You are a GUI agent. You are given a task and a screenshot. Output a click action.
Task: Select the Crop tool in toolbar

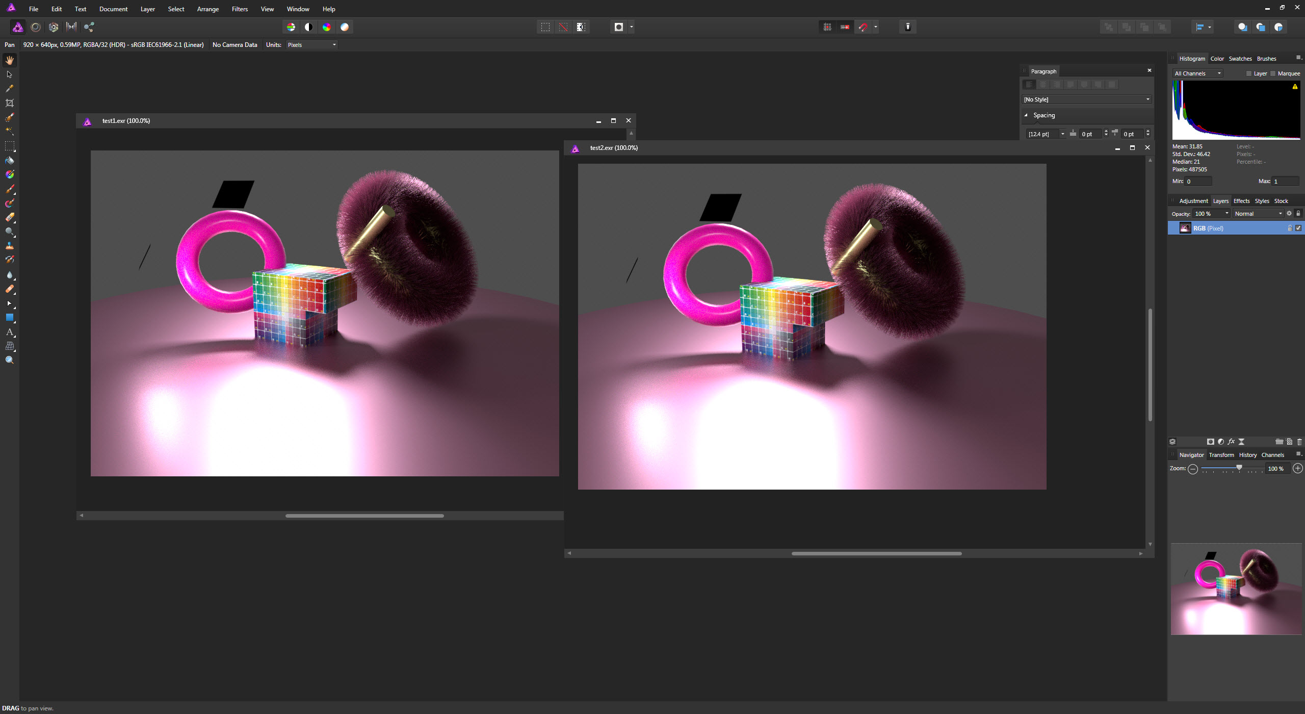(x=10, y=103)
